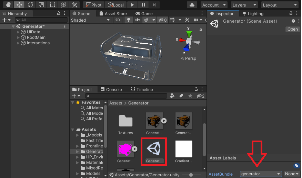Open Generator scene options menu

pos(65,26)
